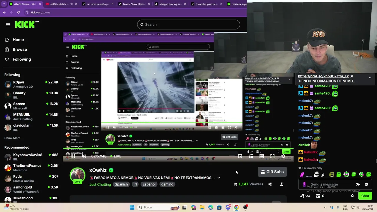Open asmongold World of Warcraft channel
377x212 pixels.
pyautogui.click(x=31, y=189)
